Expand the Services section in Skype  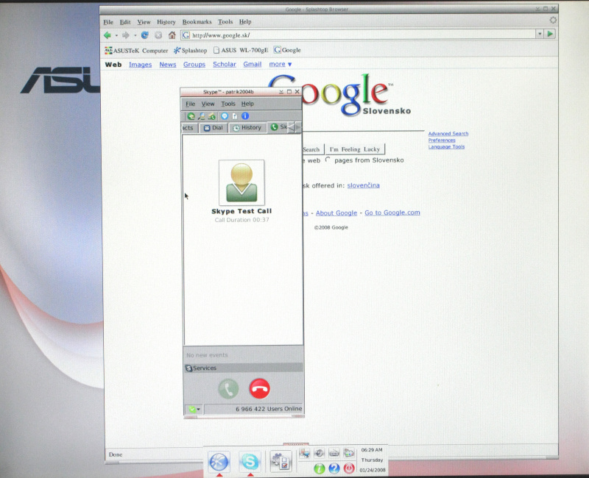[x=244, y=368]
